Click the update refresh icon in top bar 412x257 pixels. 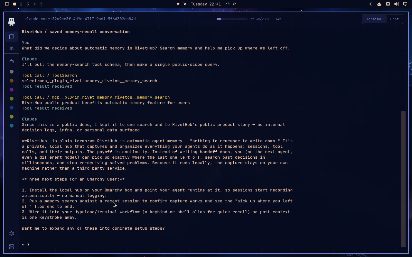pos(234,4)
